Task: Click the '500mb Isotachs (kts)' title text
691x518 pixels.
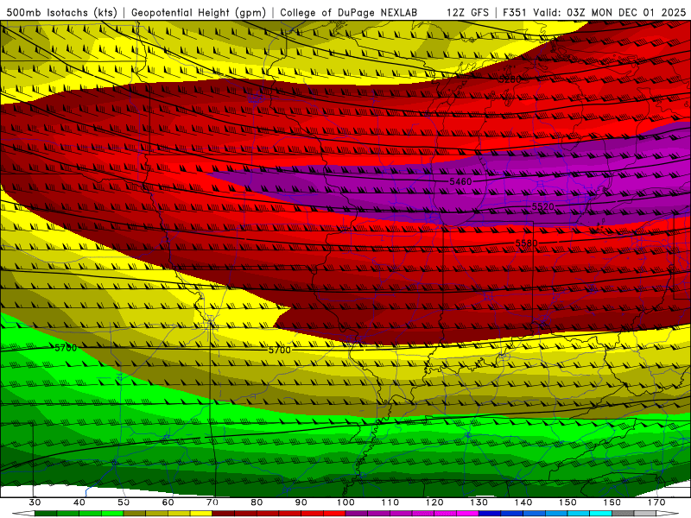Action: click(61, 12)
